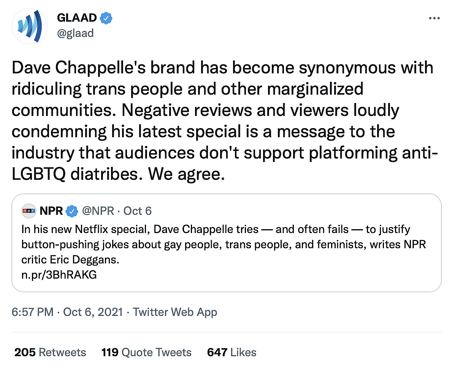The width and height of the screenshot is (452, 371).
Task: Click the small NPR logo avatar
Action: (29, 211)
